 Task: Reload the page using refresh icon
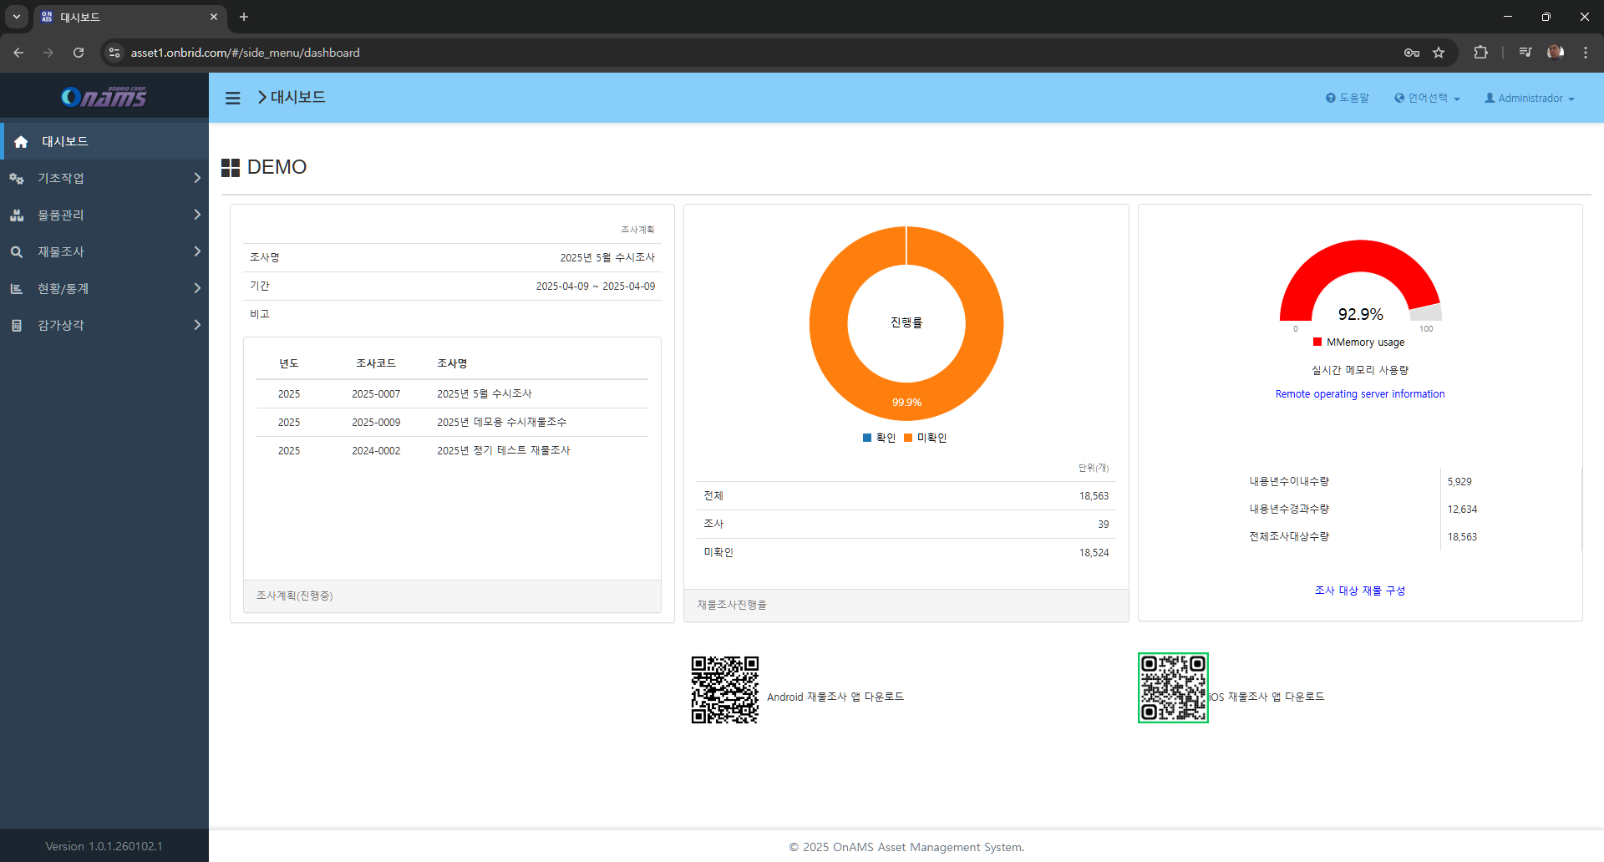click(79, 53)
